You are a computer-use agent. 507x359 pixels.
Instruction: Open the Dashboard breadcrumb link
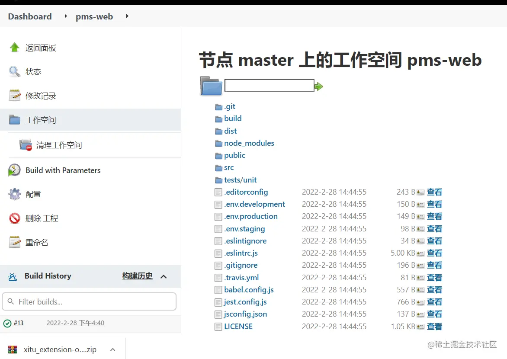[30, 16]
